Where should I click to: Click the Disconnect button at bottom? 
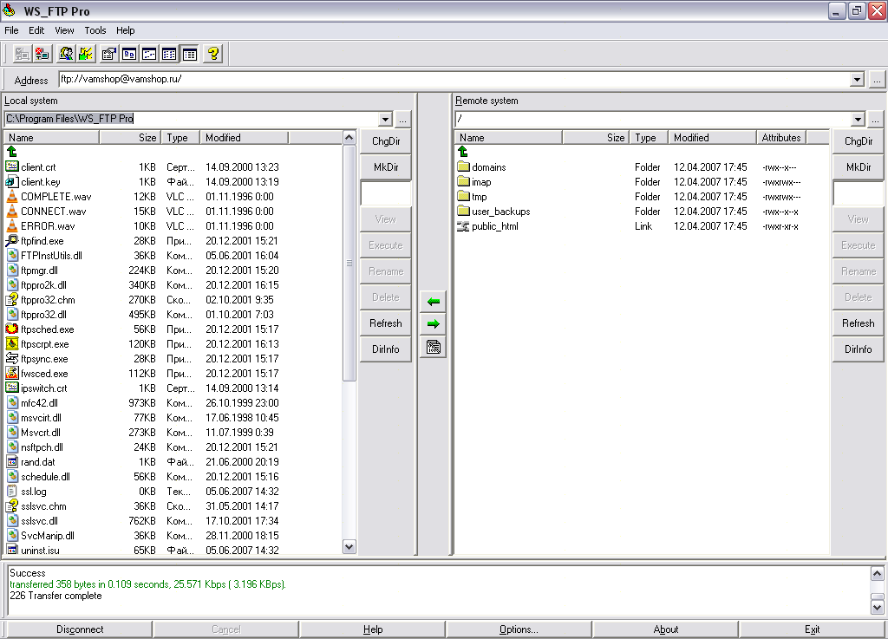click(80, 629)
